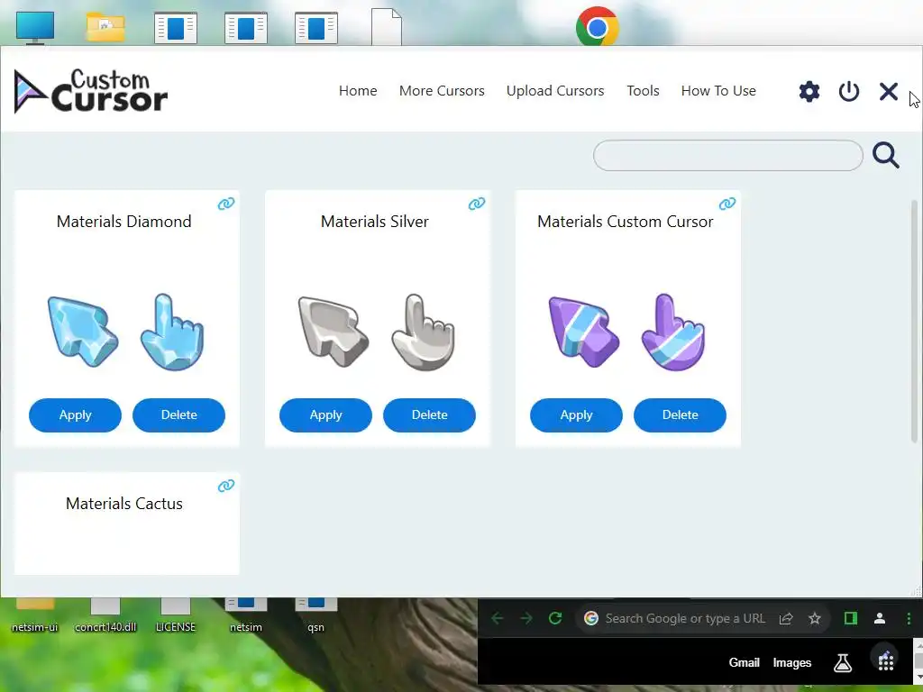Open the yellow folder desktop icon
The width and height of the screenshot is (923, 692).
[x=105, y=27]
